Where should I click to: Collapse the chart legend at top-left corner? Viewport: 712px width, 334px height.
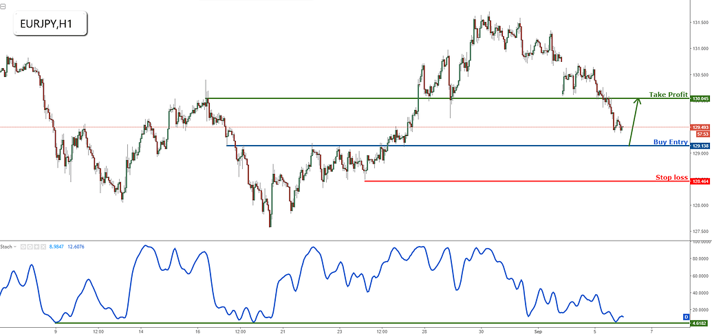click(x=3, y=3)
